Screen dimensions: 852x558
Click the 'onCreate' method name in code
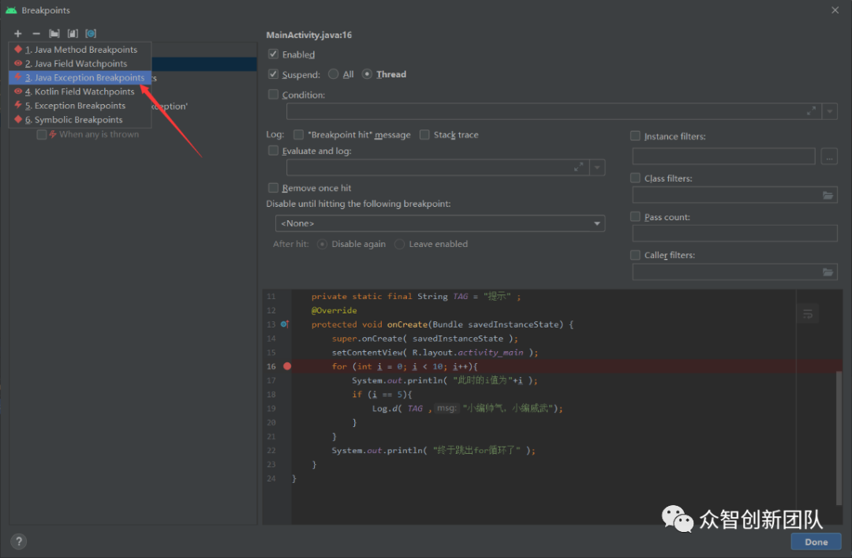(x=408, y=324)
